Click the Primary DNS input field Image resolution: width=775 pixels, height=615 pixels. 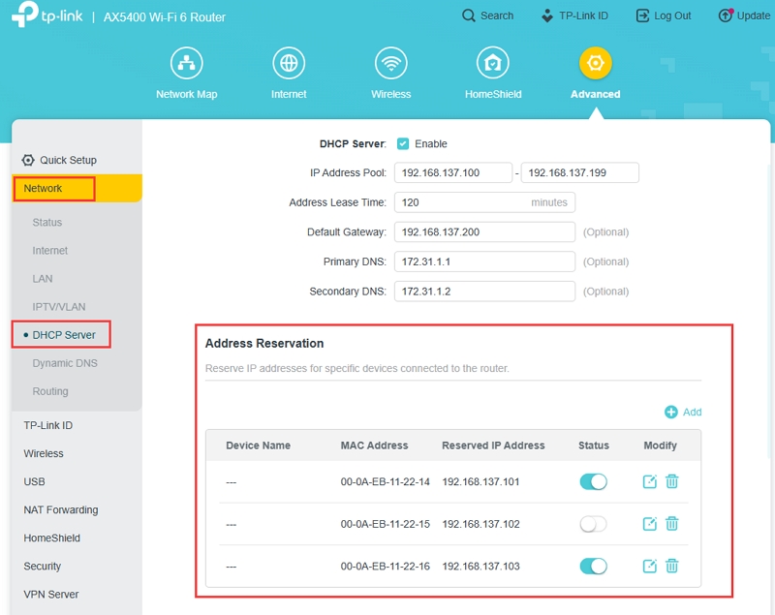(x=484, y=262)
